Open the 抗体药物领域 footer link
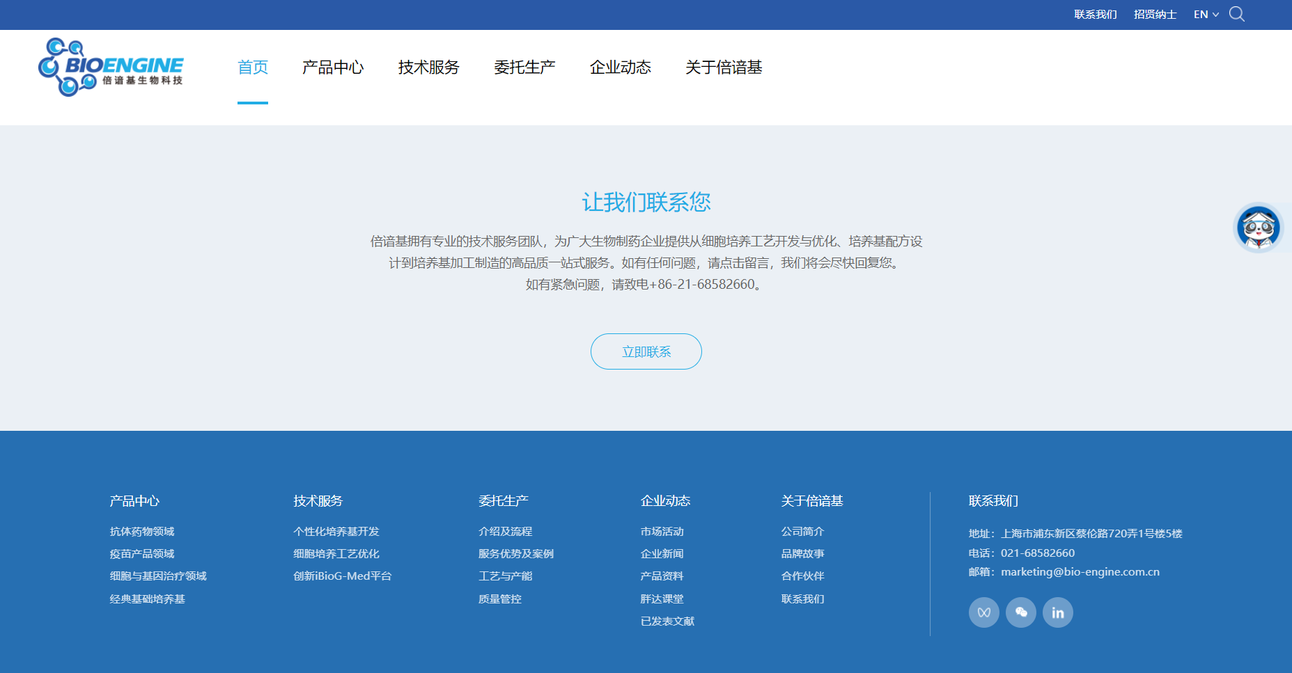Viewport: 1292px width, 673px height. tap(142, 532)
